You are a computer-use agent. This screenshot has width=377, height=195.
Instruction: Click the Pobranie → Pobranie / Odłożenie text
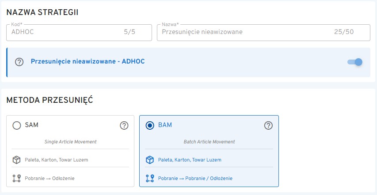(x=195, y=178)
